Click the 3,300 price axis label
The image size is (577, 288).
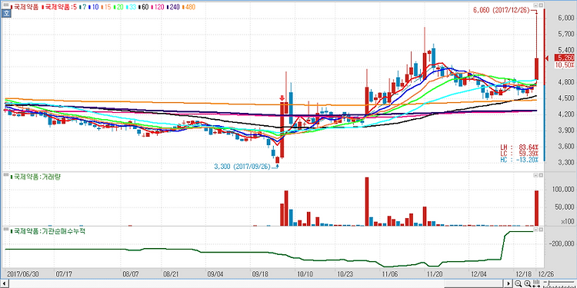[x=566, y=162]
